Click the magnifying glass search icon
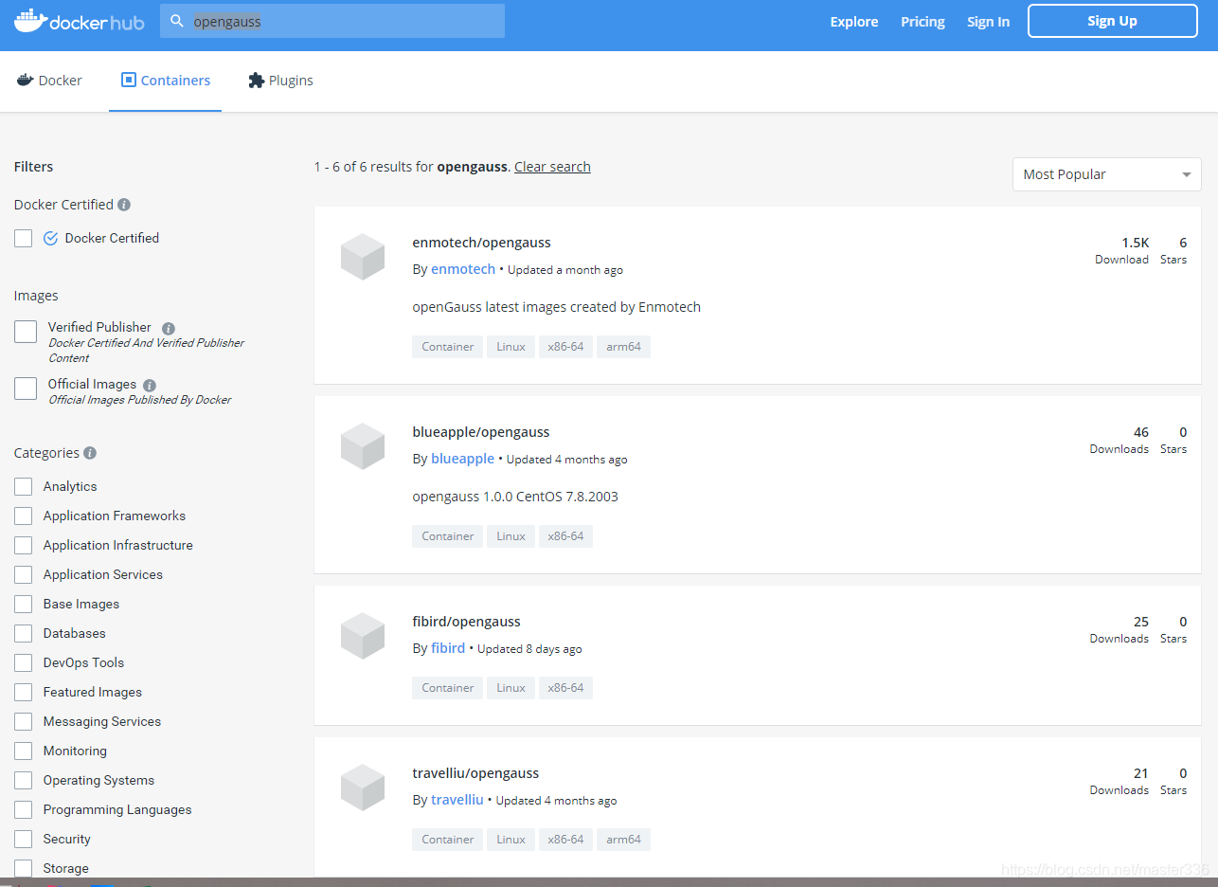This screenshot has height=887, width=1218. click(178, 20)
